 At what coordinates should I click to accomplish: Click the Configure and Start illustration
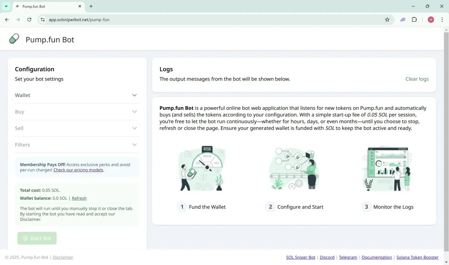pos(294,168)
